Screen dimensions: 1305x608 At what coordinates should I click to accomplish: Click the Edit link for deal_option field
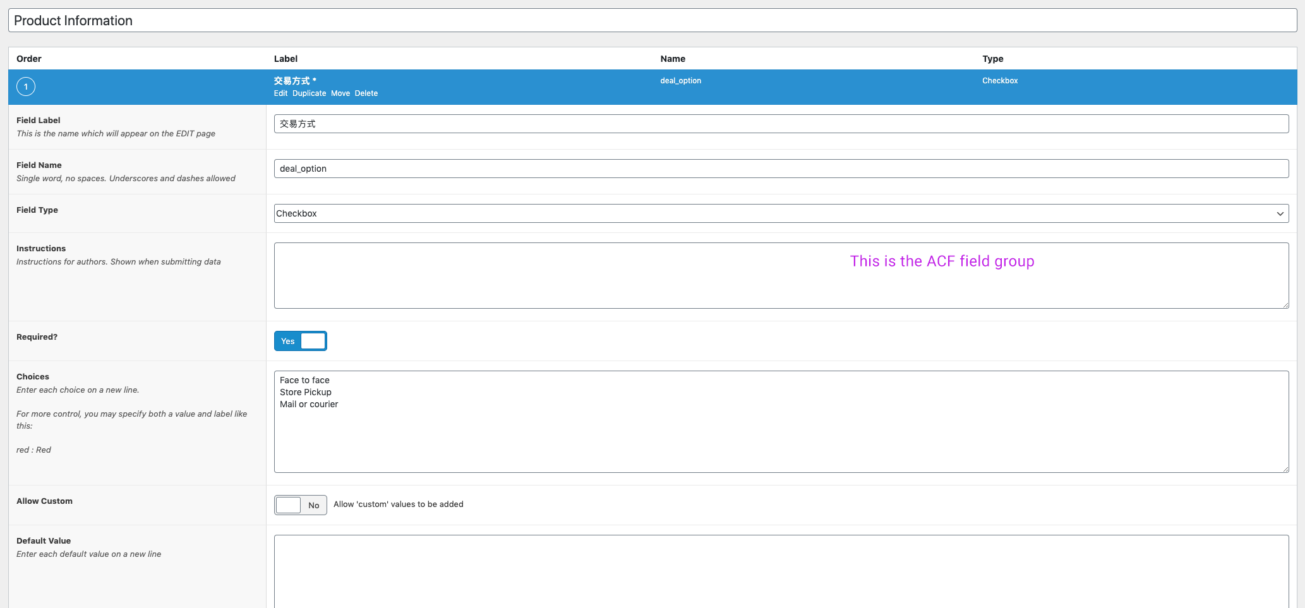point(280,93)
